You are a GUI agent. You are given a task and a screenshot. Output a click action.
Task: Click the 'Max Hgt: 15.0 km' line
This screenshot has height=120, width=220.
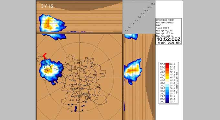(165, 33)
